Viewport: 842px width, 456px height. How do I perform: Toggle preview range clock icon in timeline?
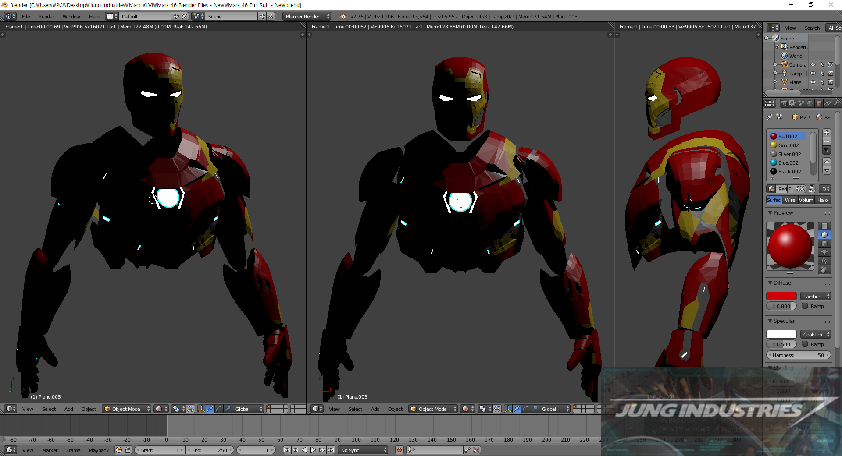(119, 450)
